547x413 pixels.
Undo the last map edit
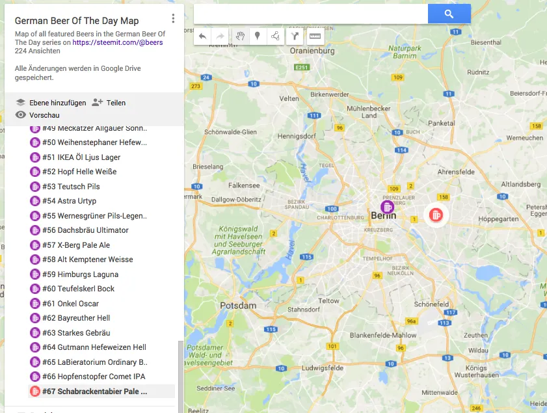[x=203, y=36]
